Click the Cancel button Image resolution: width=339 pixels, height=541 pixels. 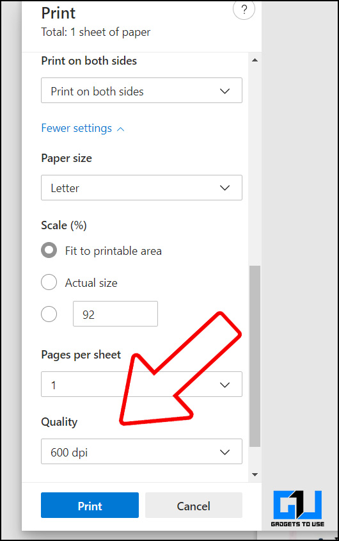(x=193, y=505)
